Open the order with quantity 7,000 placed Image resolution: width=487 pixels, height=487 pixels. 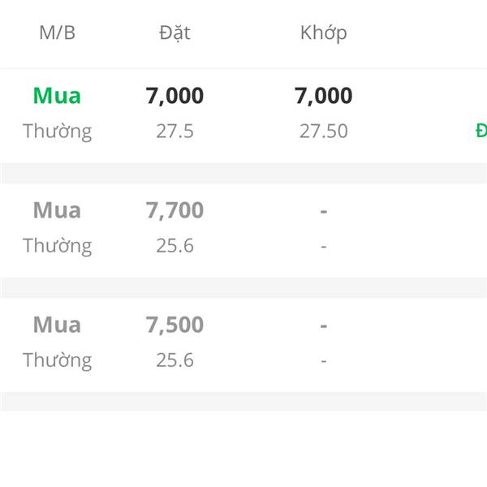175,96
